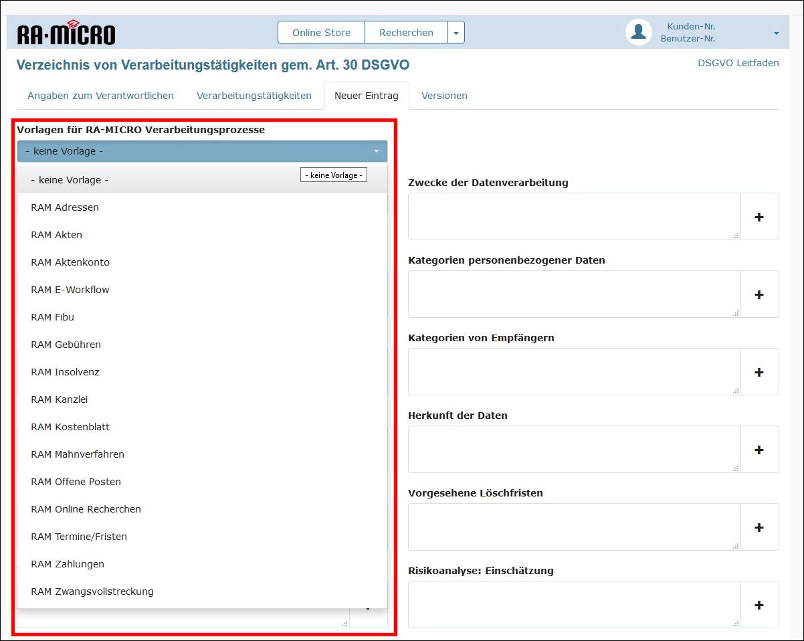Go to the Versionen tab
Screen dimensions: 804x641
pos(444,96)
